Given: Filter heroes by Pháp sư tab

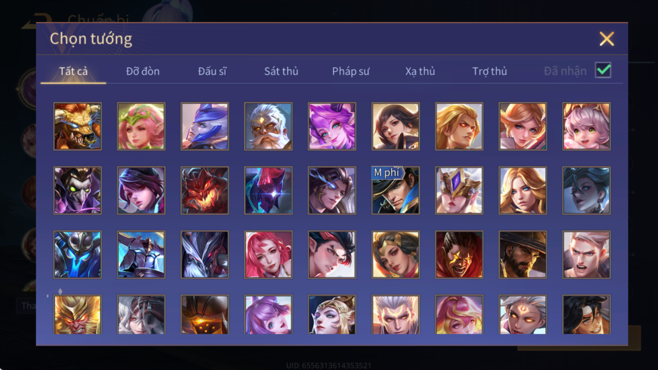Looking at the screenshot, I should (x=351, y=71).
